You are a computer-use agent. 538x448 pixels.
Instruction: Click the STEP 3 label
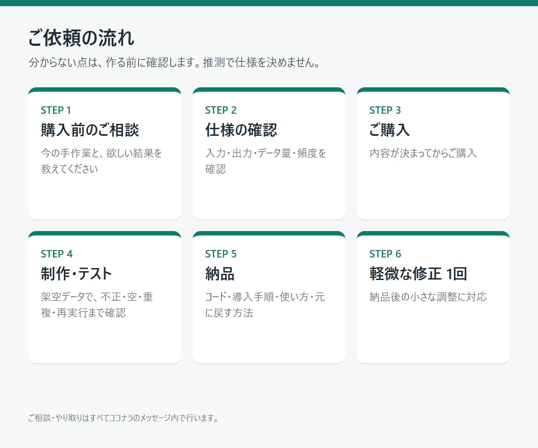[x=385, y=110]
